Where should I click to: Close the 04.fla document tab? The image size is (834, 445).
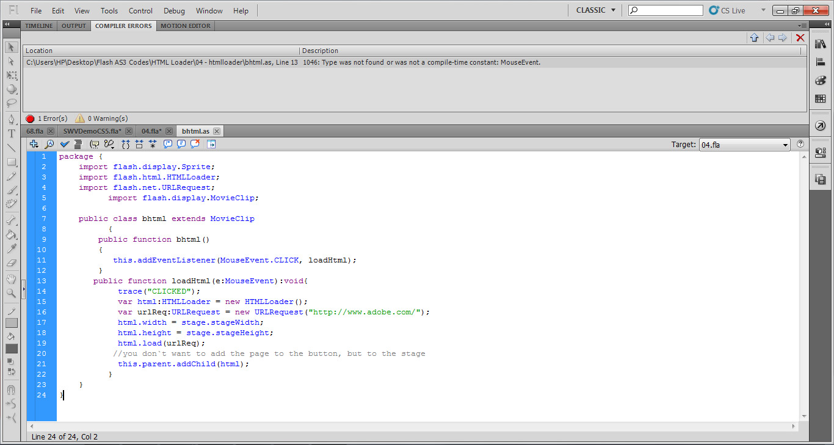pos(169,131)
